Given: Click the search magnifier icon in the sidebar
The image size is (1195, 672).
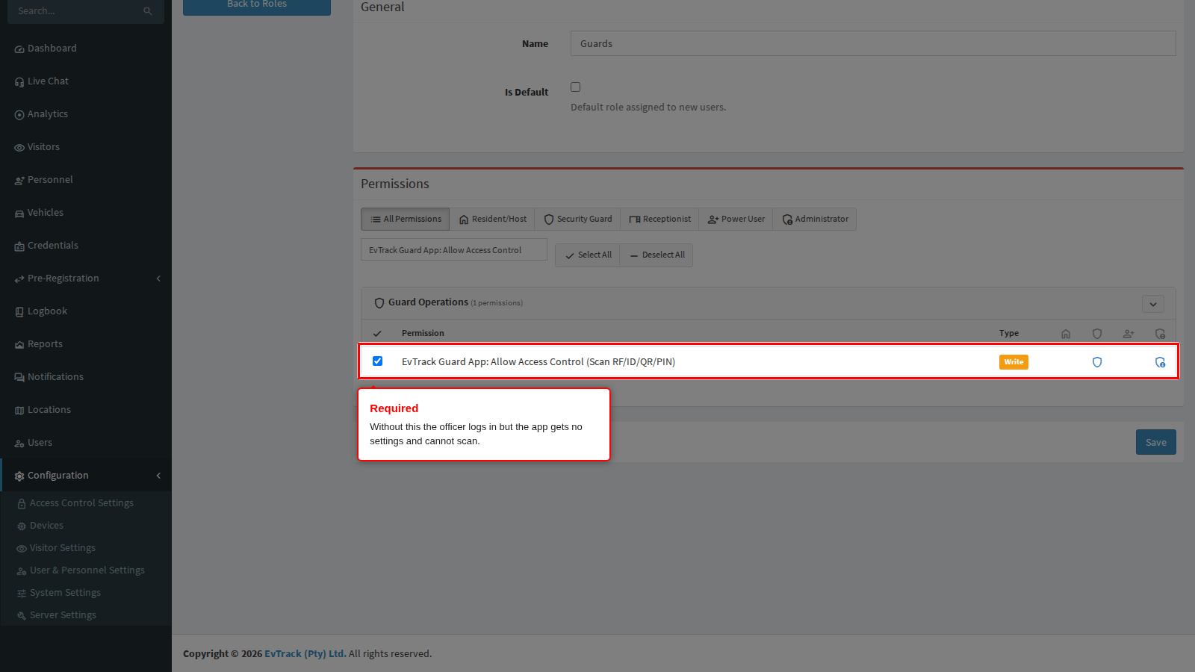Looking at the screenshot, I should (x=148, y=11).
